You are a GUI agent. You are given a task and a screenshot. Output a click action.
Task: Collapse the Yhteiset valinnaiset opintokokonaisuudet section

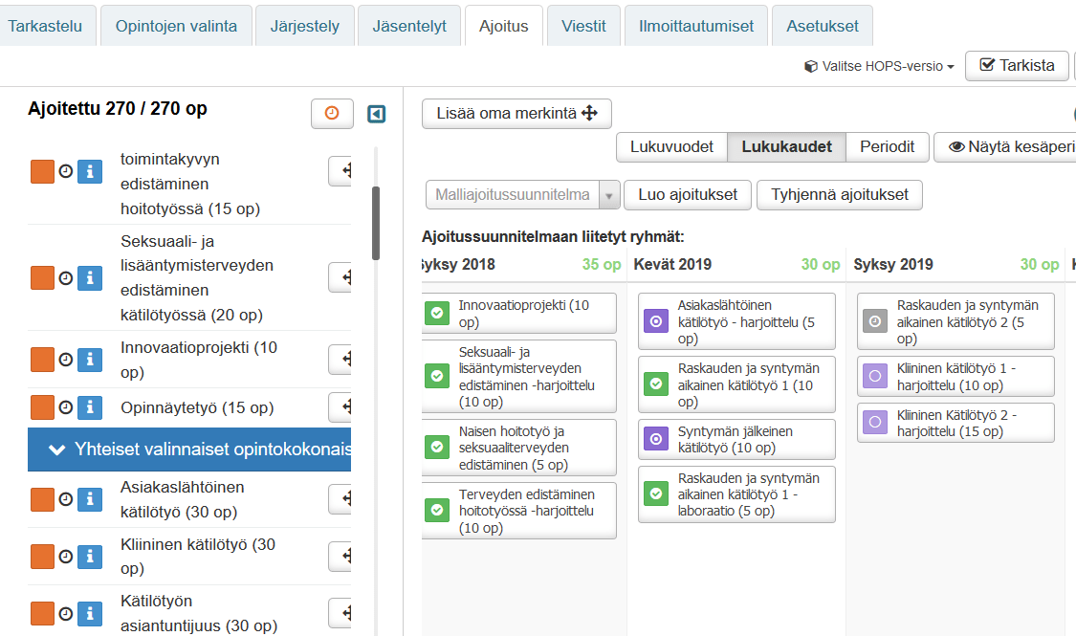coord(189,450)
